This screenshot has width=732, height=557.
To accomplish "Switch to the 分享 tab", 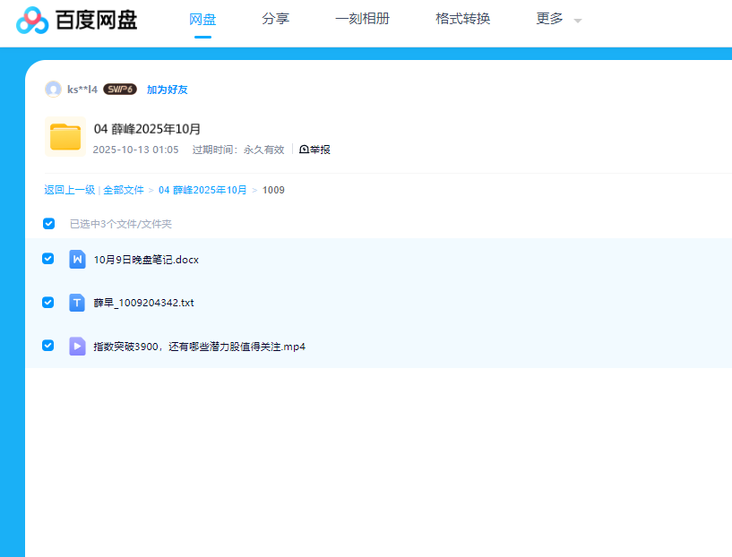I will click(275, 19).
